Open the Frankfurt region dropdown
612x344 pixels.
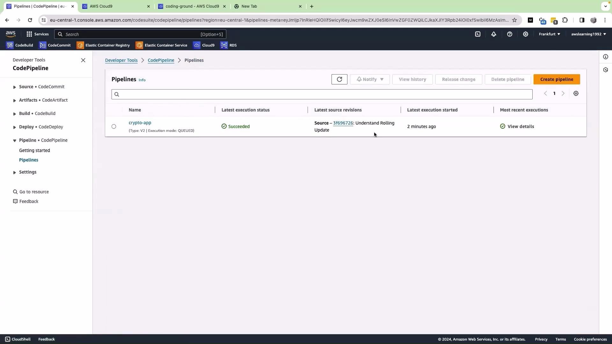pos(549,34)
